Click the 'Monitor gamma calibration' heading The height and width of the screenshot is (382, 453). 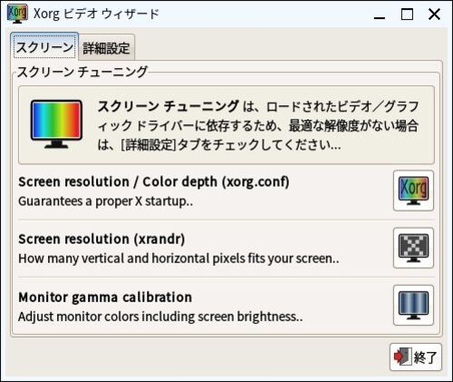point(105,297)
